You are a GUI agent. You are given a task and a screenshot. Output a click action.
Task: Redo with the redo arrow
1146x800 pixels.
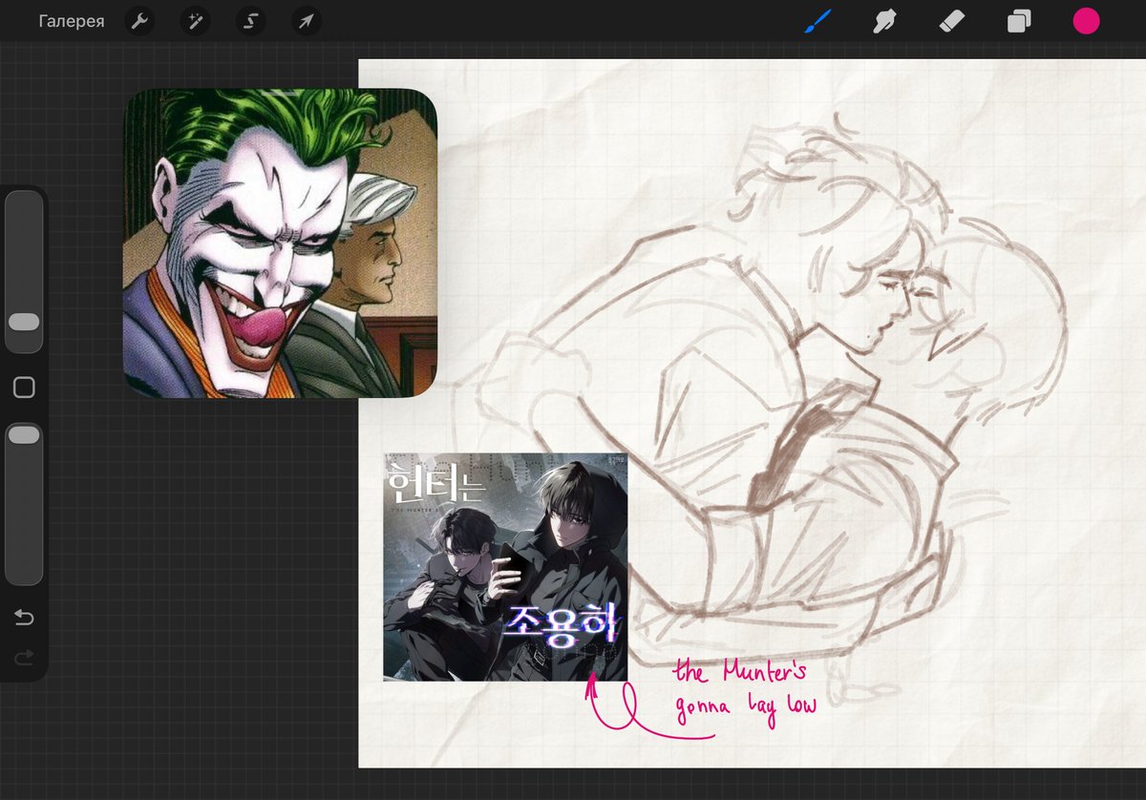(24, 657)
